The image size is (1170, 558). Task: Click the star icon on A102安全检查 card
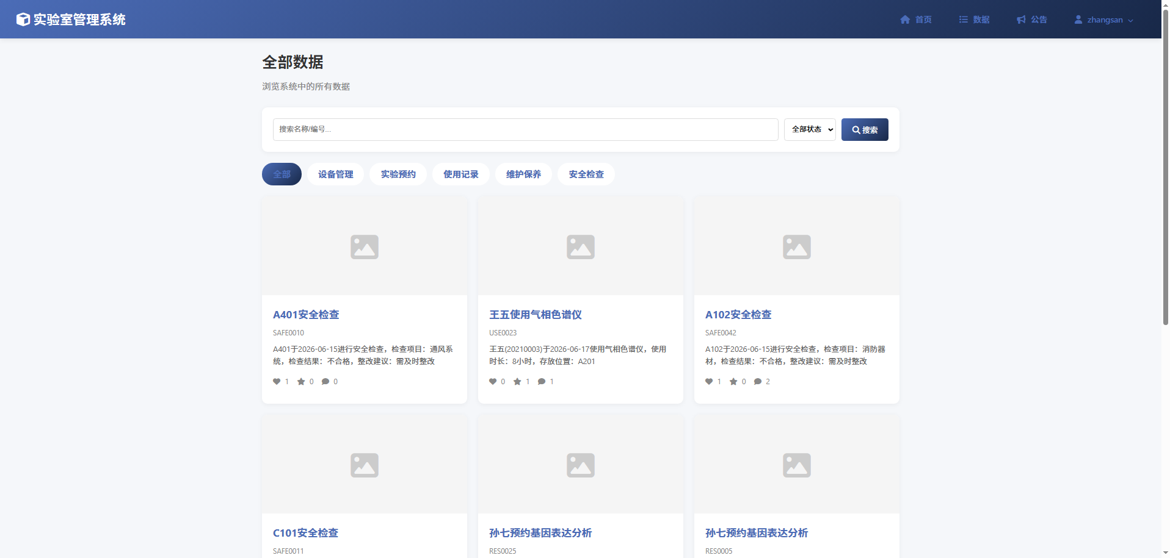point(733,382)
